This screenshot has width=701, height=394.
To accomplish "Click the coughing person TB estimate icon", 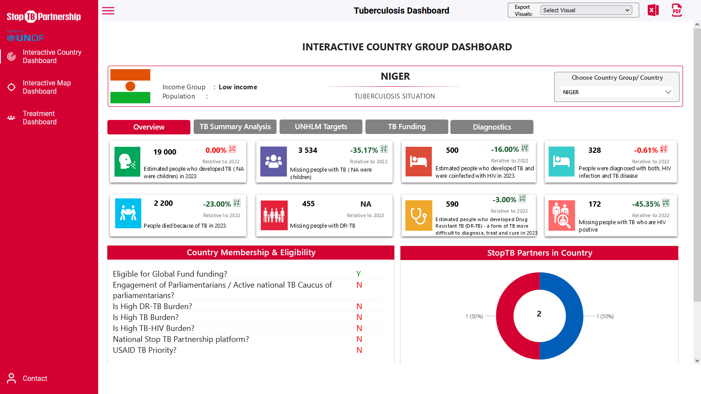I will pyautogui.click(x=127, y=162).
